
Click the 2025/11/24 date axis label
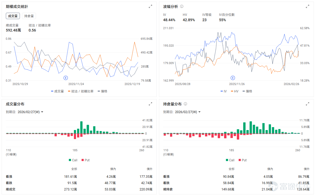click(x=76, y=84)
